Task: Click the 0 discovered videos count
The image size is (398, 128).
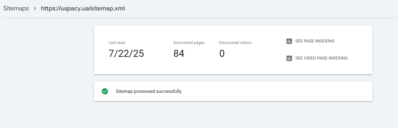Action: 222,54
